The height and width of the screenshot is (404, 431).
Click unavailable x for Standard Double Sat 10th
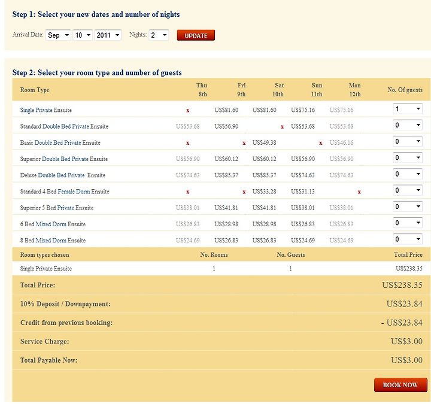tap(282, 127)
